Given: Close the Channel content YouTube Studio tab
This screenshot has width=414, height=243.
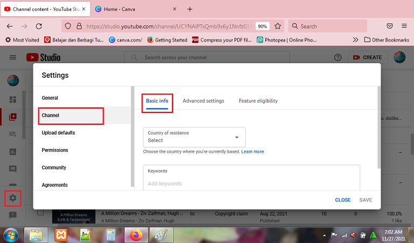Looking at the screenshot, I should point(84,9).
